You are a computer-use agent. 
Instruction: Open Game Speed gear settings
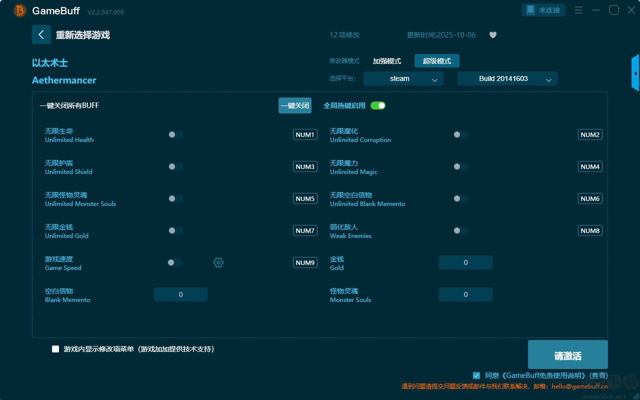pos(218,262)
